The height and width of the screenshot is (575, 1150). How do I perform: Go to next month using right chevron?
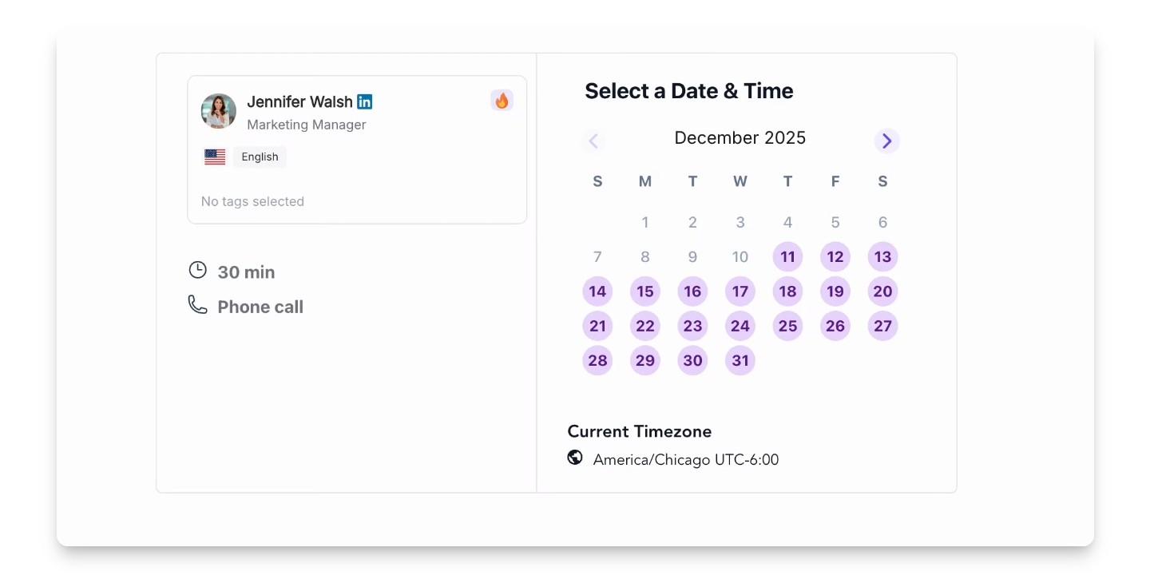[886, 141]
